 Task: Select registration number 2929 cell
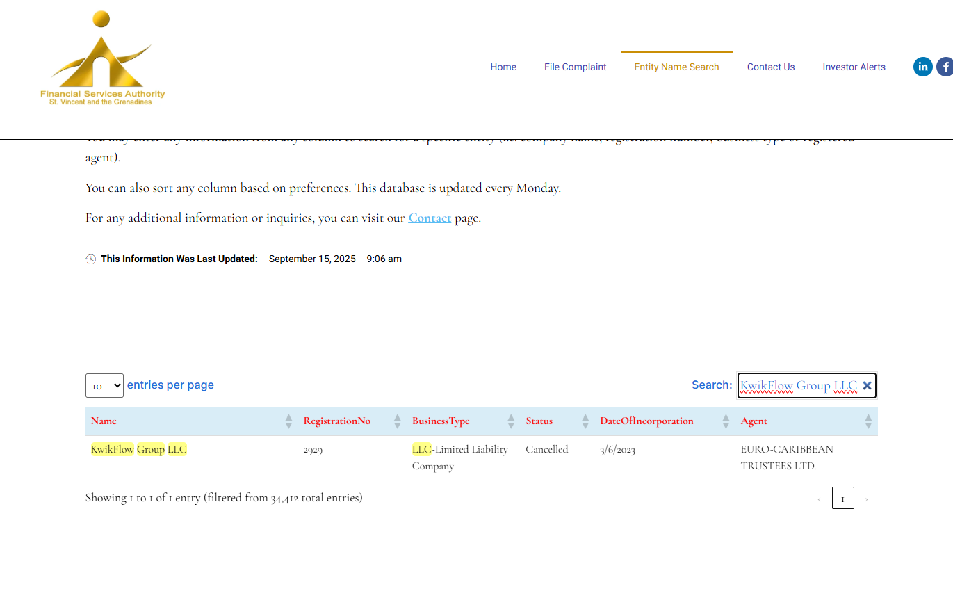313,450
